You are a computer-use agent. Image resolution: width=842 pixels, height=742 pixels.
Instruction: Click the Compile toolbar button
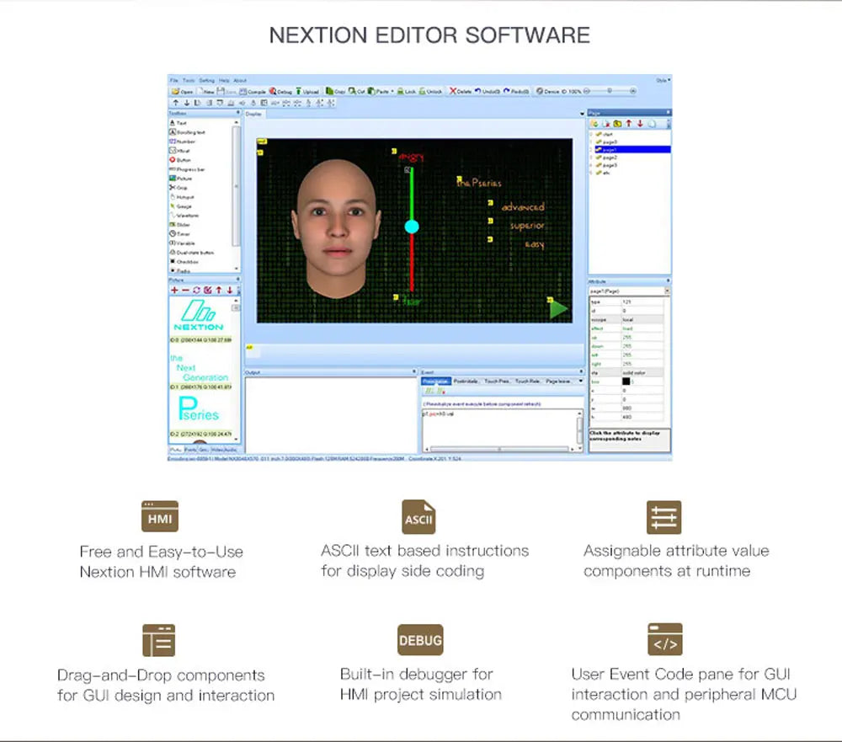(253, 91)
